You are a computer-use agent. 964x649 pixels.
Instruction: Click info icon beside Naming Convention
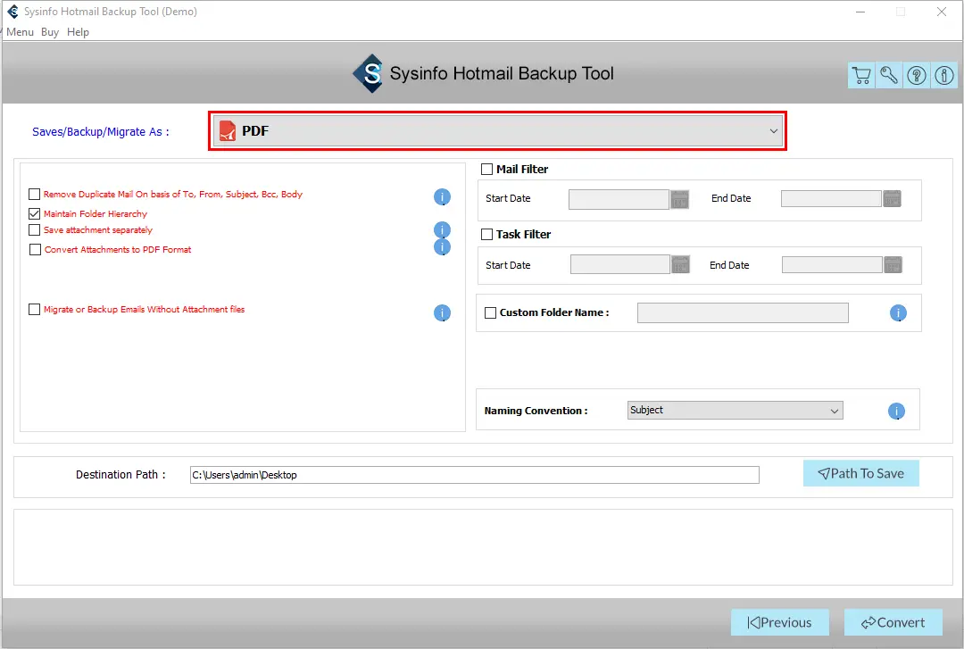(x=896, y=411)
